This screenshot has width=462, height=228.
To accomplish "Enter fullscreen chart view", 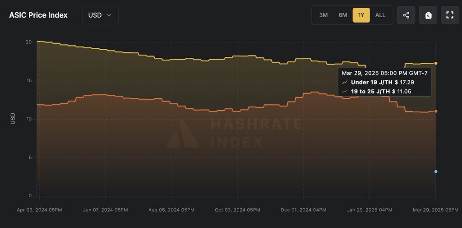I will click(x=450, y=15).
